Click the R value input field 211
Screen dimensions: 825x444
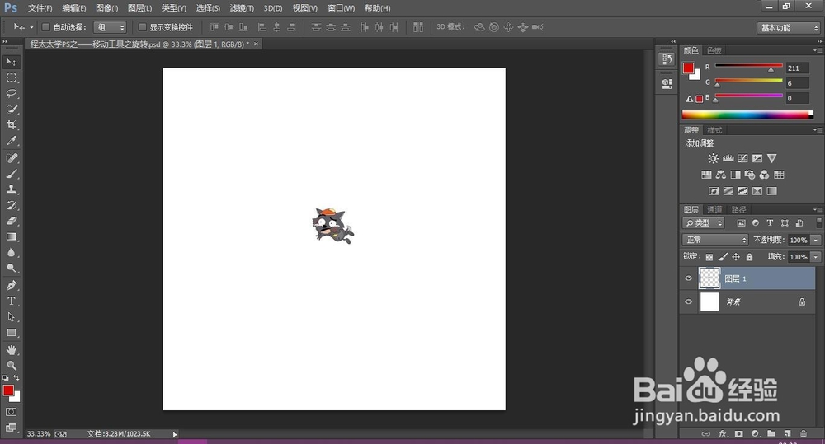click(798, 68)
